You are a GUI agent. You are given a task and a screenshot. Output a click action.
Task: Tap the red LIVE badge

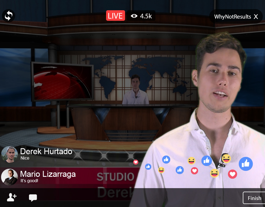click(x=115, y=16)
